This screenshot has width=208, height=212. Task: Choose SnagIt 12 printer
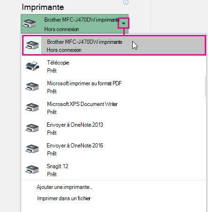click(x=113, y=170)
